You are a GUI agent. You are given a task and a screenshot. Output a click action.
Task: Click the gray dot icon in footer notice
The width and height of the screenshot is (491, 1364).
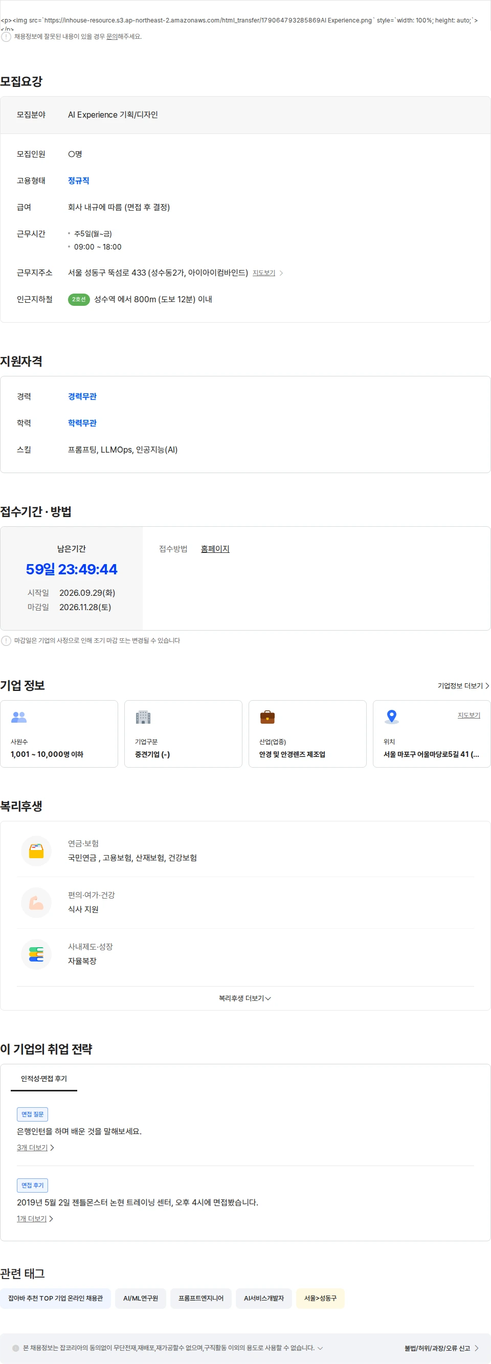[x=16, y=1348]
